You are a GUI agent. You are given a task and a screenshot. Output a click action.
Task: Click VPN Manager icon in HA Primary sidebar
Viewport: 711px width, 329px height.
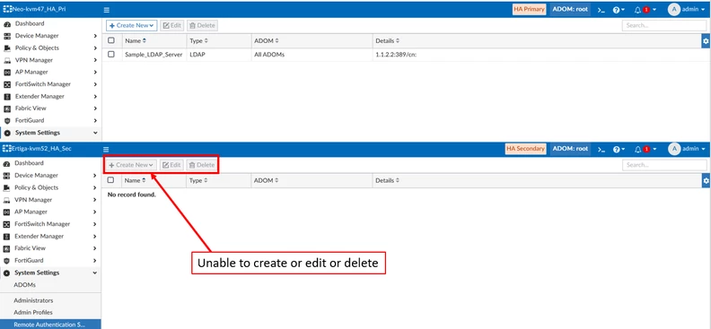coord(7,60)
